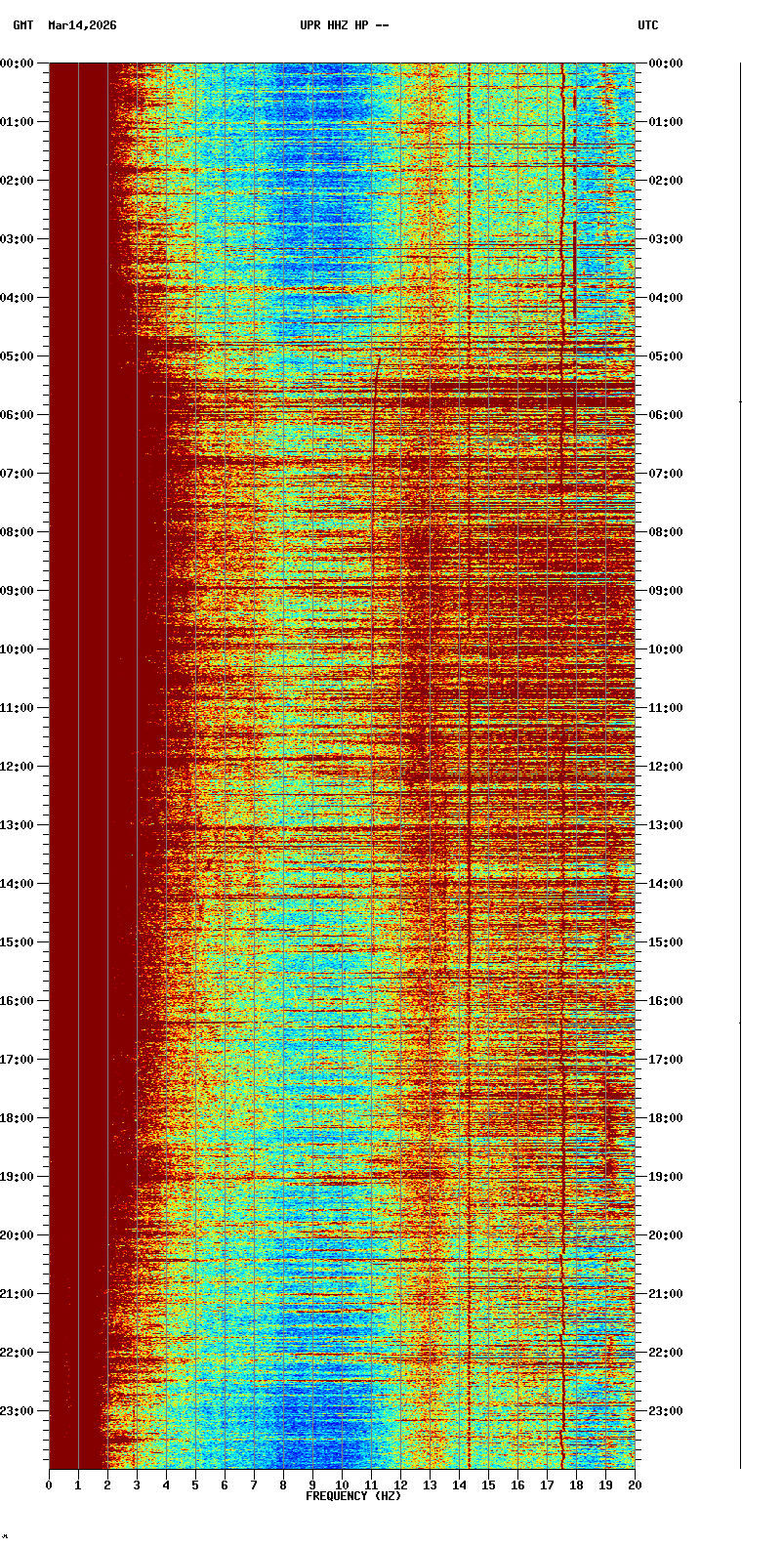Select the 06:00 marker on left axis
This screenshot has height=1547, width=783.
point(18,415)
